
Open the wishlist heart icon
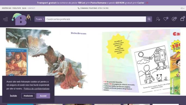pos(166,19)
